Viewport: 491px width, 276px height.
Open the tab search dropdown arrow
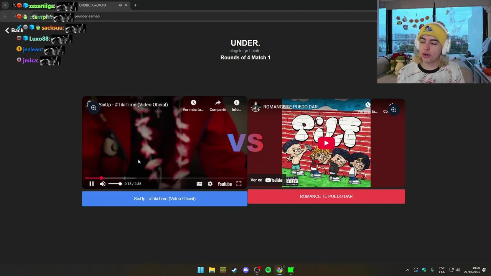pos(5,5)
